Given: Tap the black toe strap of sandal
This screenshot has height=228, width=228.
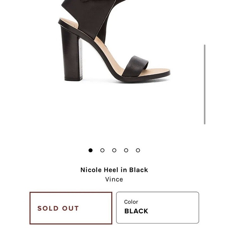Looking at the screenshot, I should (135, 66).
